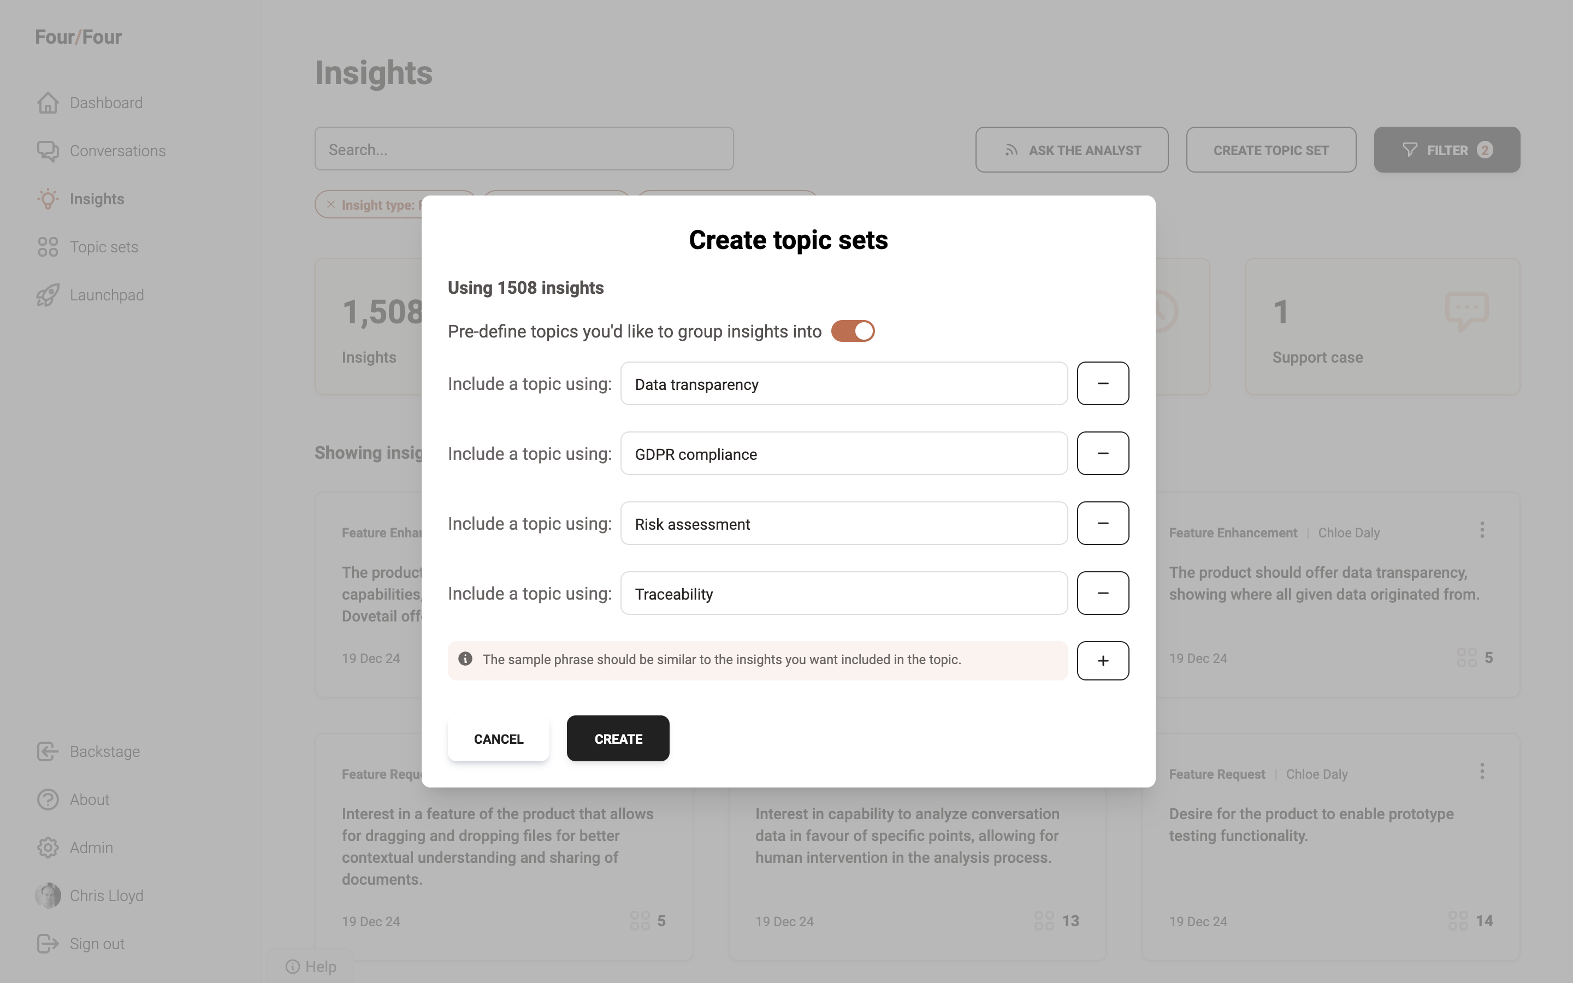Cancel the Create topic sets dialog
1573x983 pixels.
[x=498, y=738]
